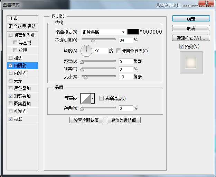Toggle 使用全局光 checkbox
Viewport: 216px width, 177px height.
119,51
